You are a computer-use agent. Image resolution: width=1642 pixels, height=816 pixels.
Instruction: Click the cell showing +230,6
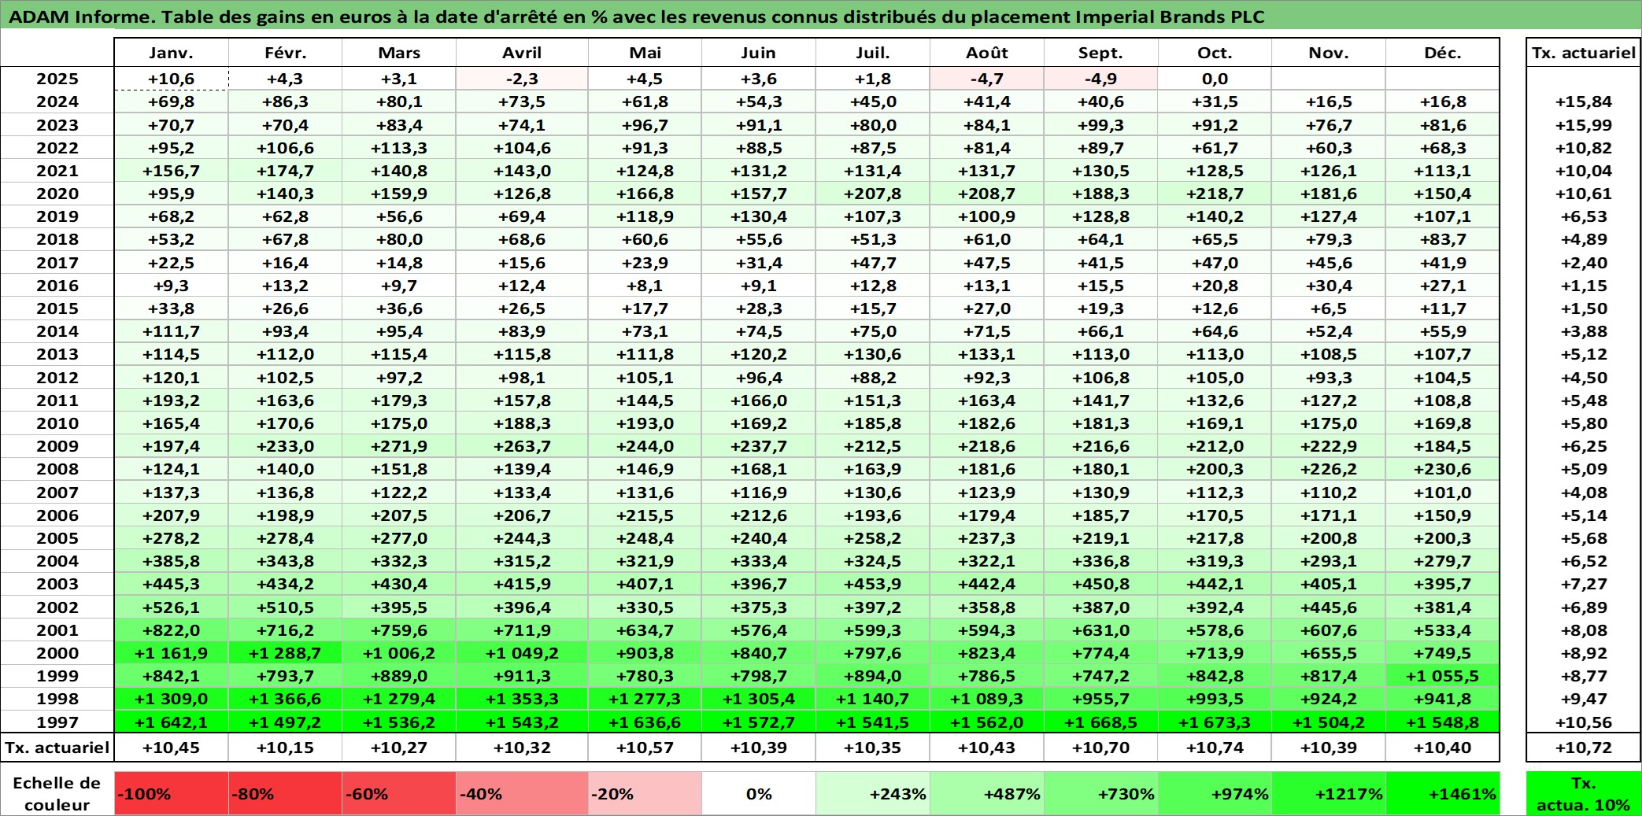click(1442, 469)
